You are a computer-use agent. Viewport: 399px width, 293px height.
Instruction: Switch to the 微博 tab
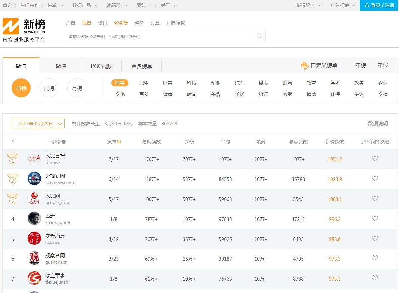pyautogui.click(x=61, y=66)
